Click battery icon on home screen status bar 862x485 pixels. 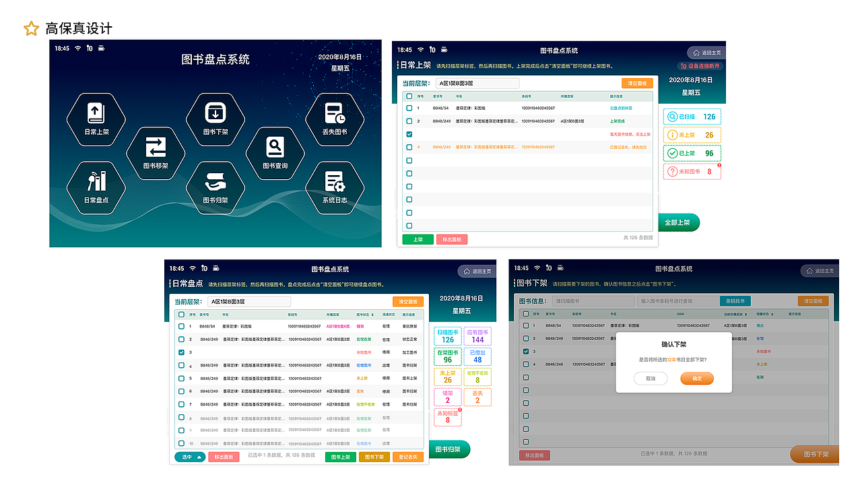(x=101, y=48)
